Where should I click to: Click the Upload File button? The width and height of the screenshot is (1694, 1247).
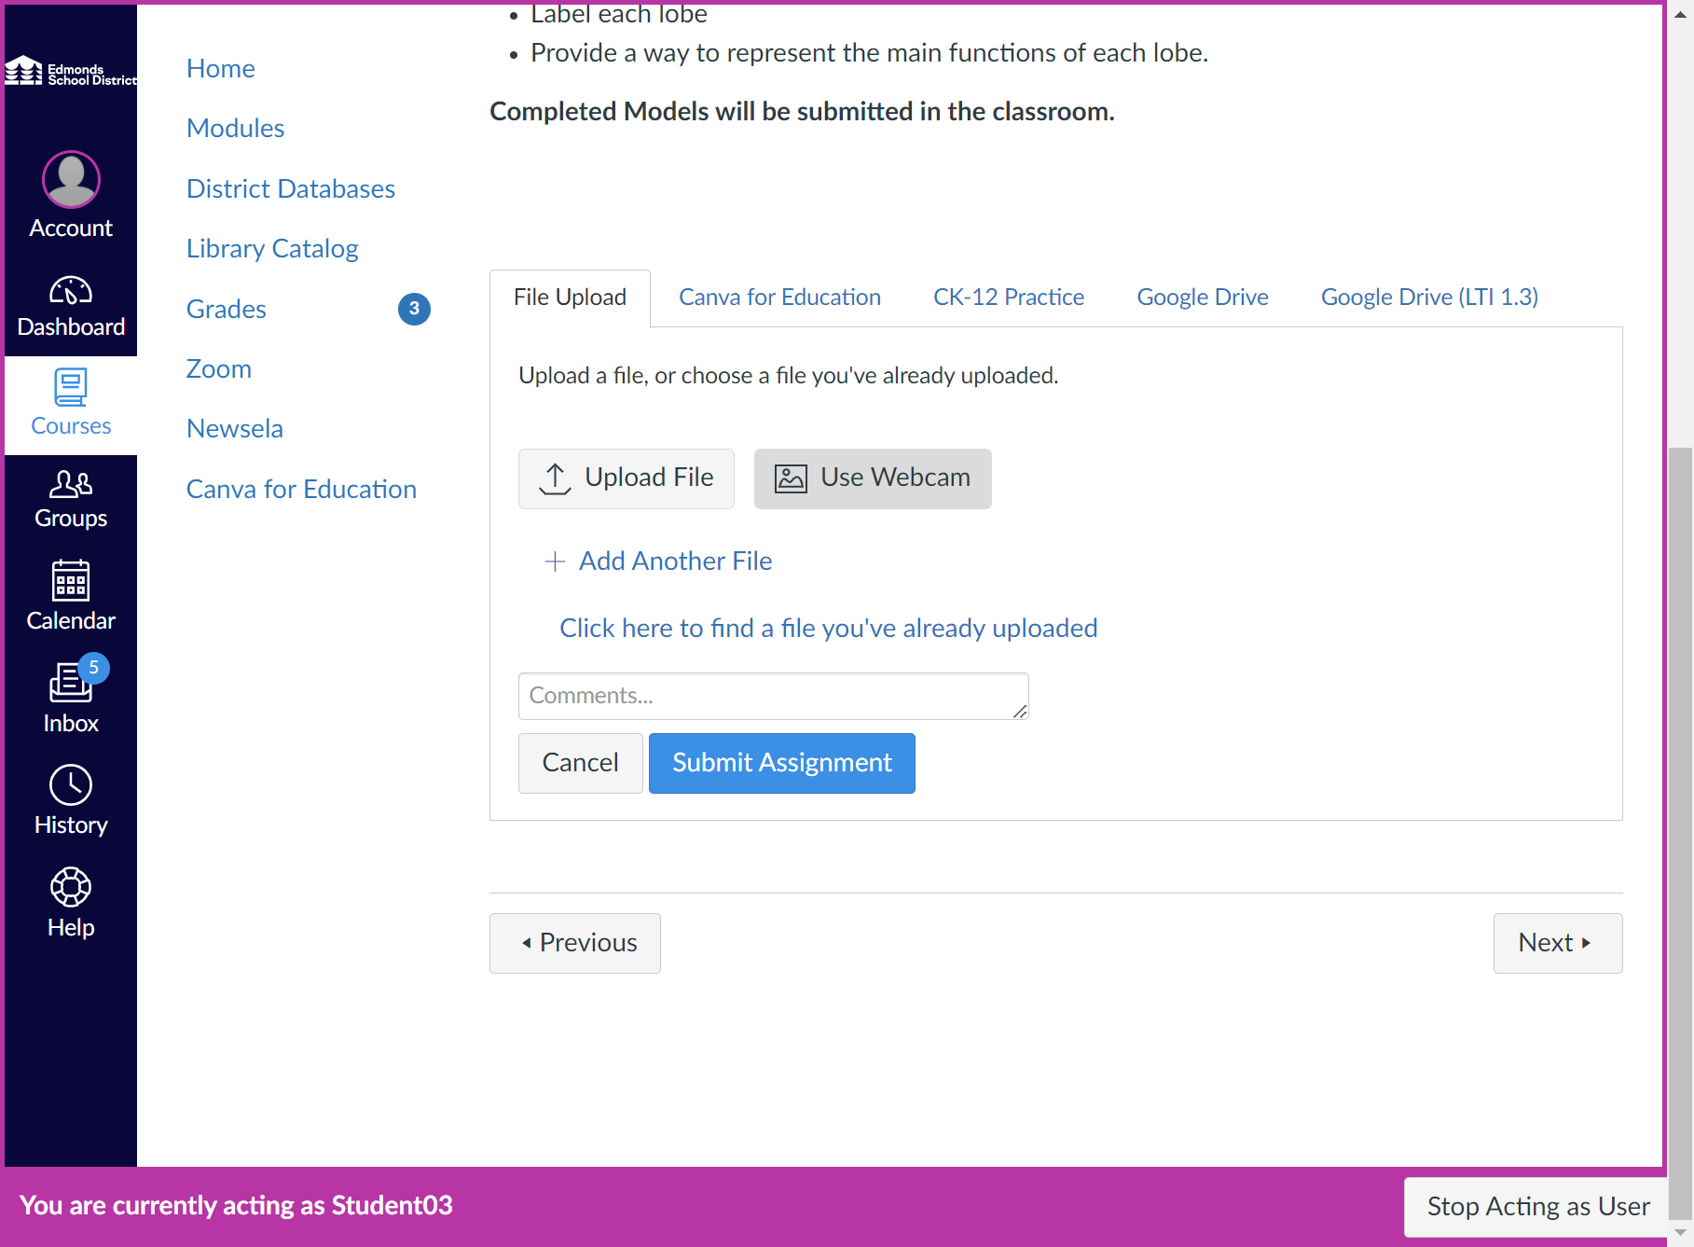[627, 478]
